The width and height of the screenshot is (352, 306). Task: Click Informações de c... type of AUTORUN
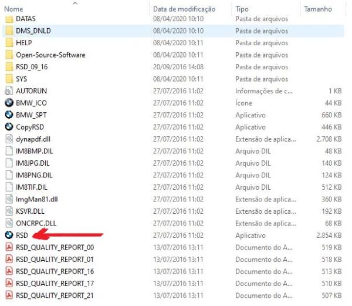[264, 91]
